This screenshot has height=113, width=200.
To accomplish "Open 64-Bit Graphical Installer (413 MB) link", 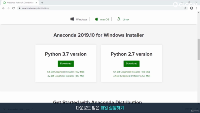I will (132, 72).
